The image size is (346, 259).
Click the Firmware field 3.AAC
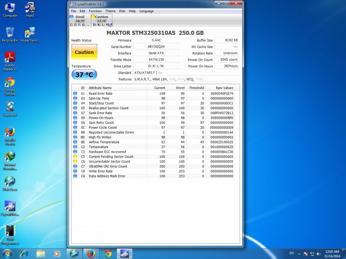[x=156, y=40]
